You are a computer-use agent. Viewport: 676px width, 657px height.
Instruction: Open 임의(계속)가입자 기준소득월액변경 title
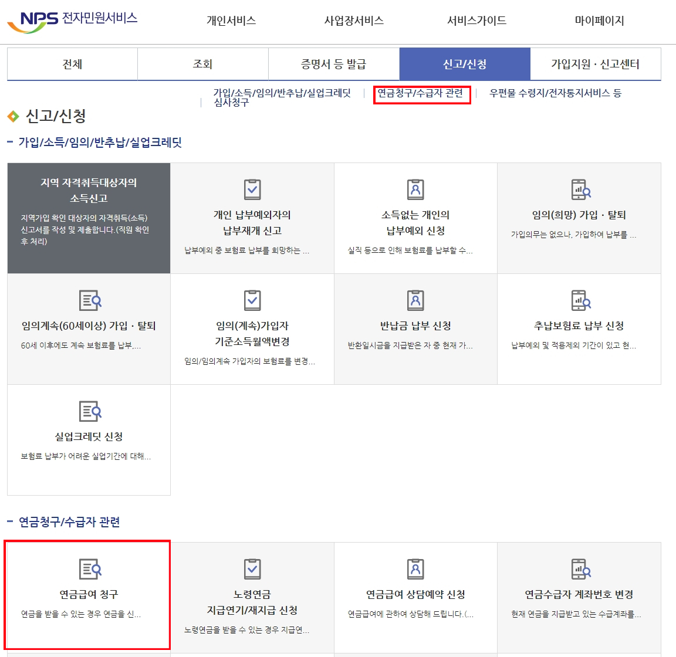click(x=252, y=333)
